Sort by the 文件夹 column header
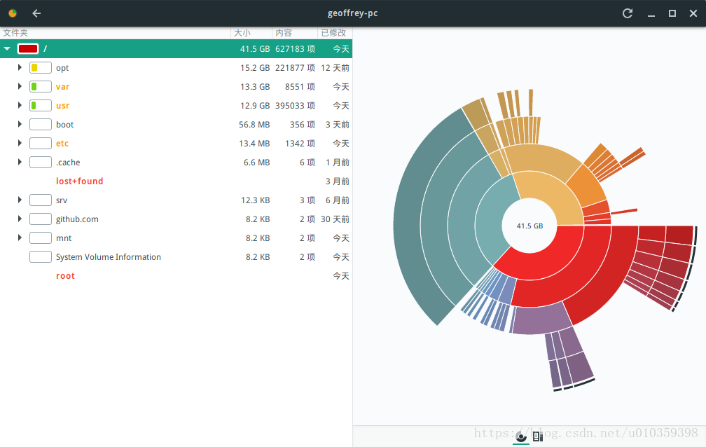This screenshot has height=447, width=706. (x=116, y=33)
